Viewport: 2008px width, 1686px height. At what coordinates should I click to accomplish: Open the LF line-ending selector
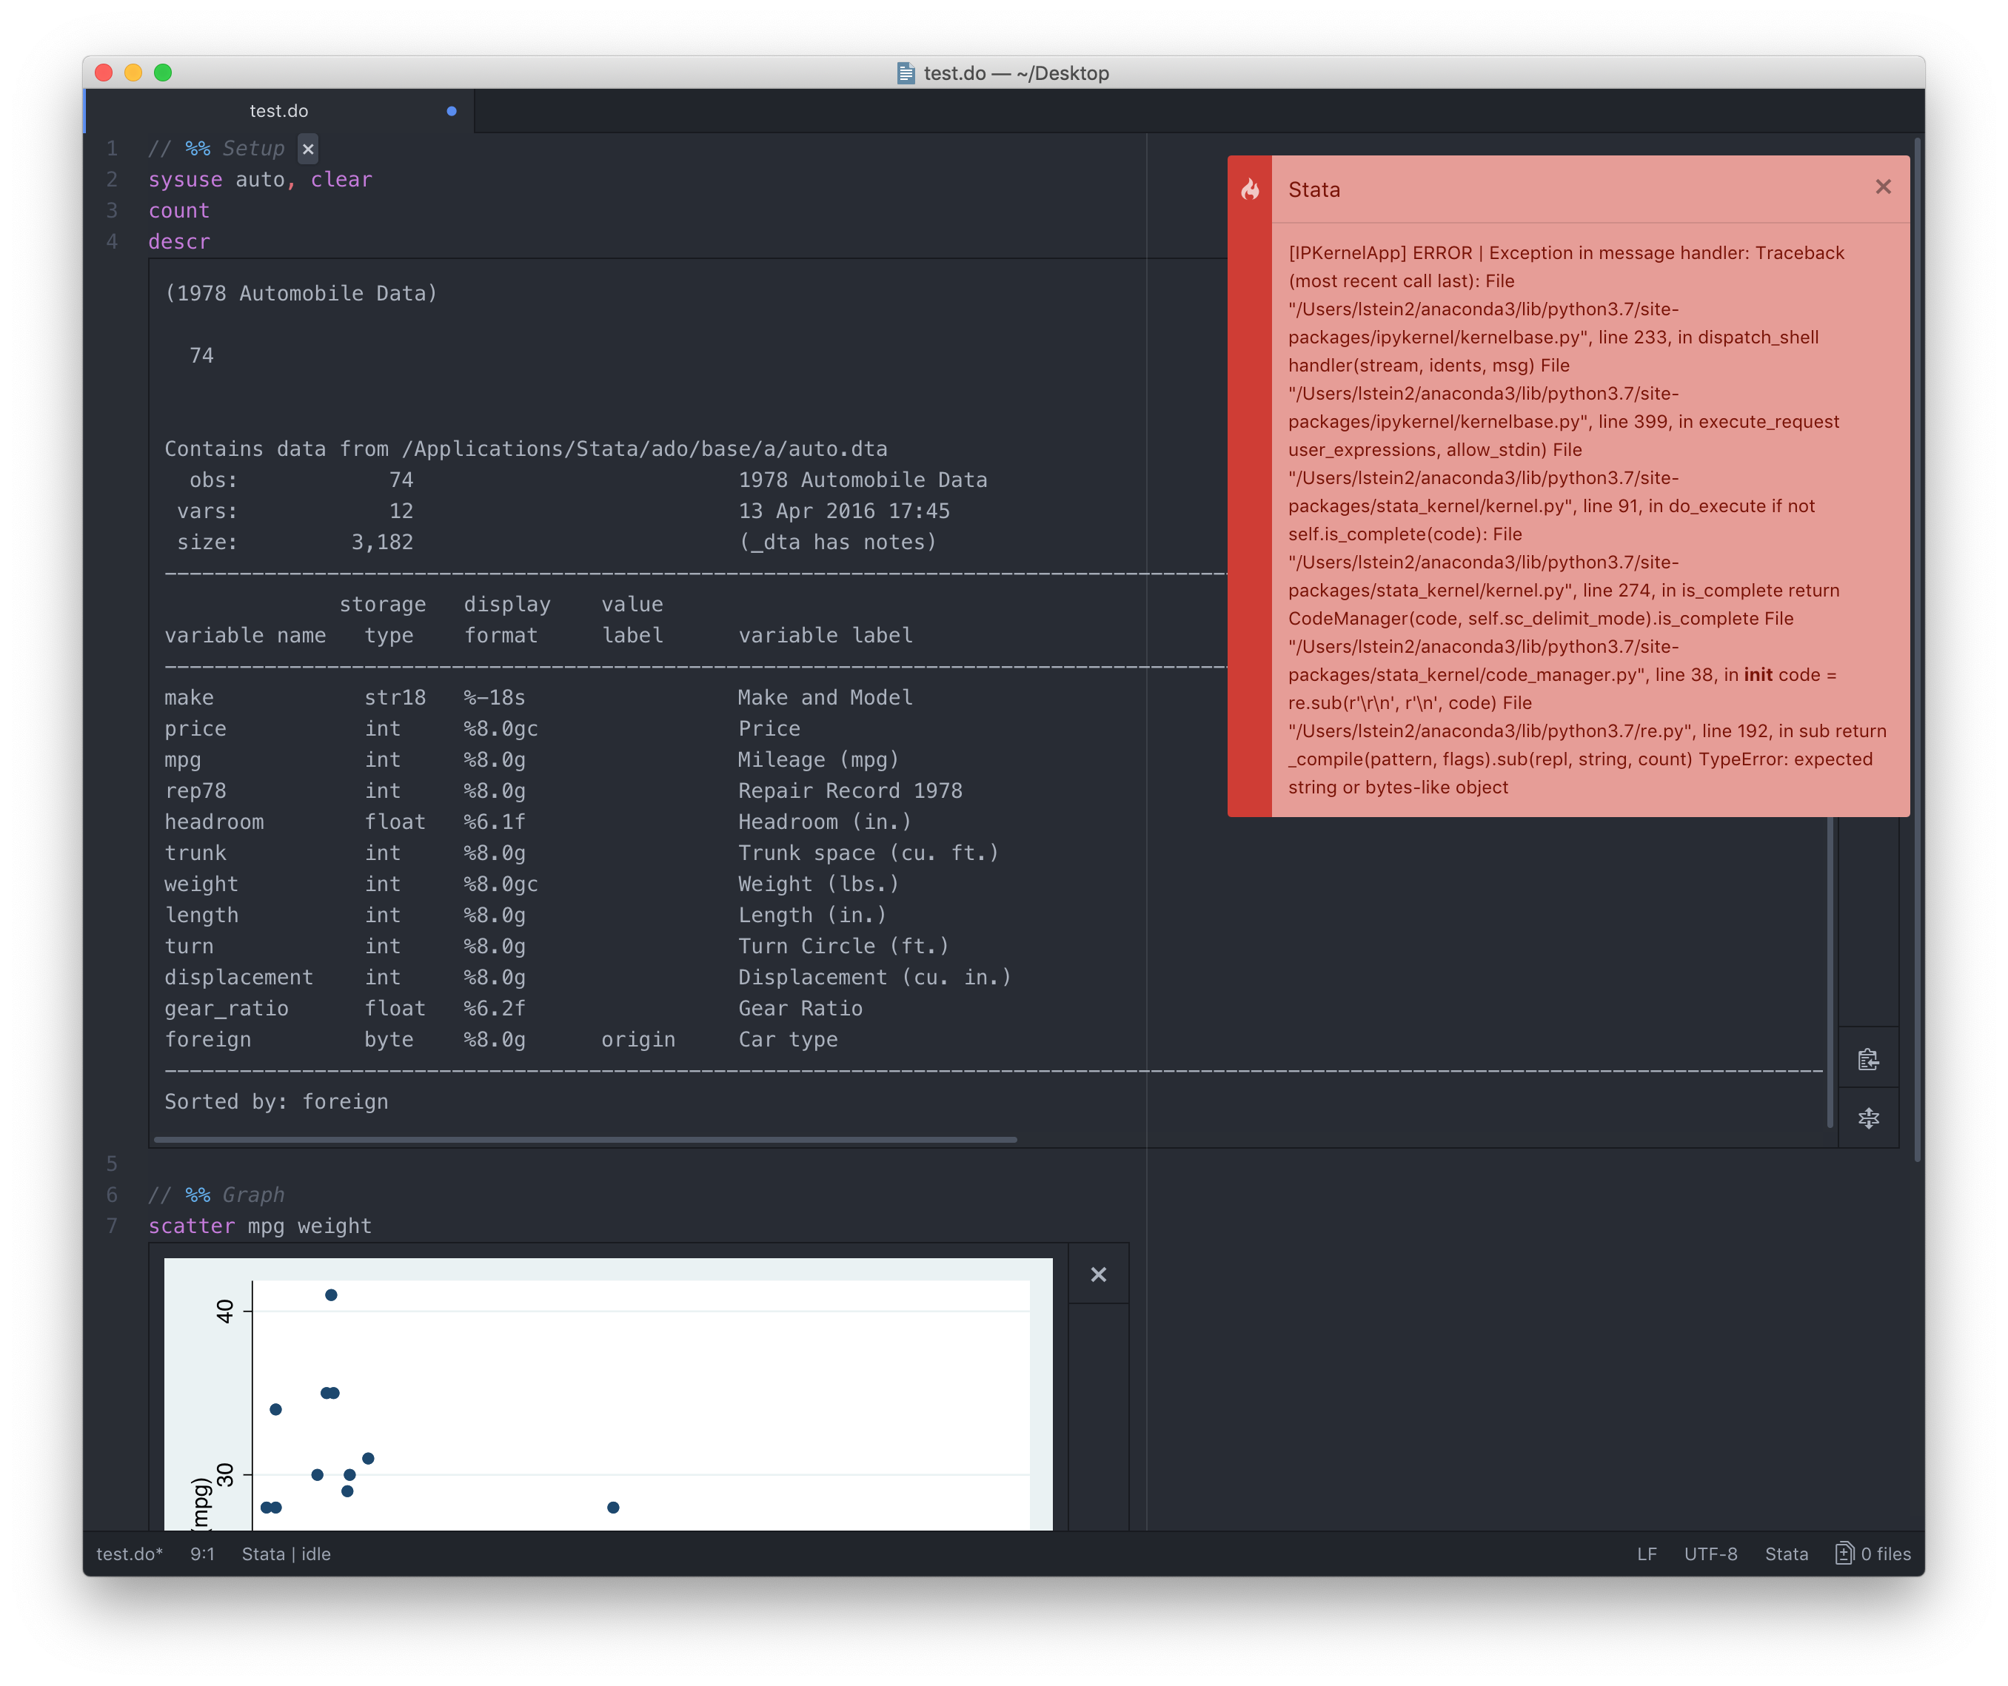[x=1647, y=1553]
